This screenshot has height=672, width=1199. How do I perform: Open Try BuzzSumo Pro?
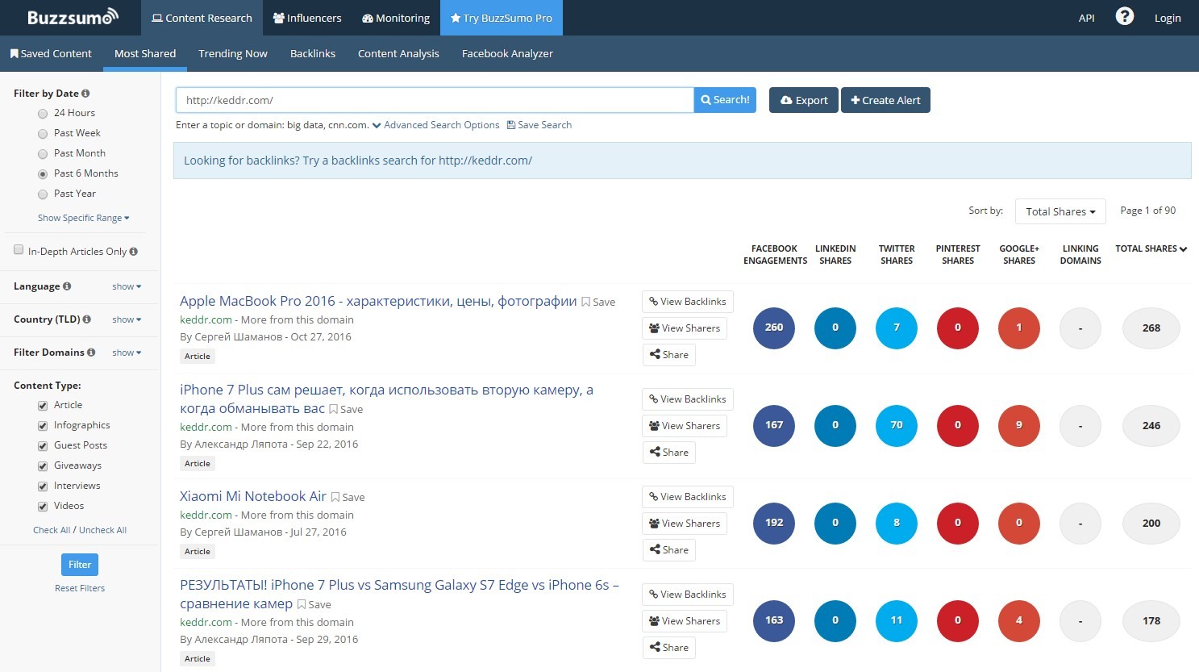click(502, 18)
